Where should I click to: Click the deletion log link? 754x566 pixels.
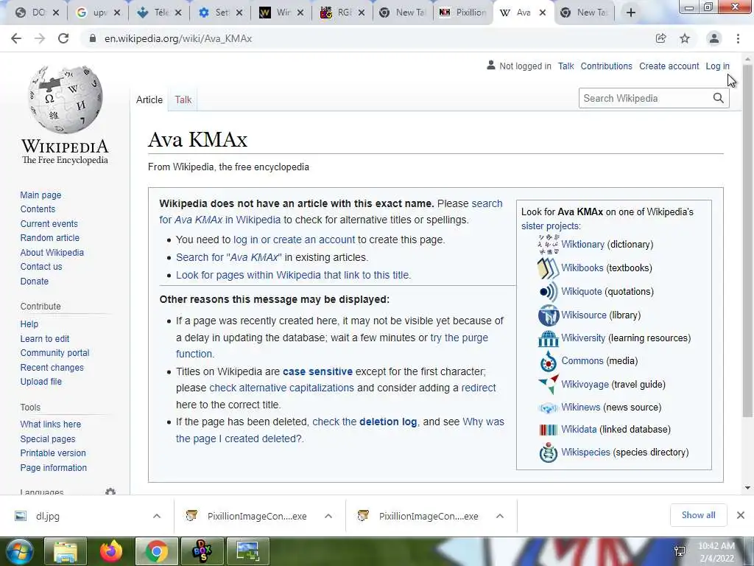coord(388,422)
